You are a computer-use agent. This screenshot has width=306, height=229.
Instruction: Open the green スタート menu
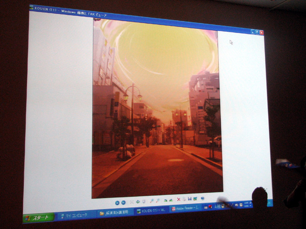click(x=38, y=218)
